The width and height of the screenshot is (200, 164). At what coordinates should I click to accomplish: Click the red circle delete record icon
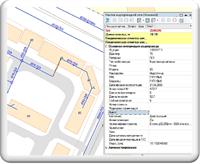[175, 20]
